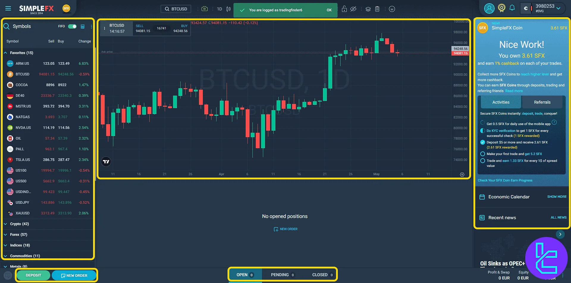This screenshot has height=283, width=571.
Task: Open the rewards medal icon
Action: tap(502, 8)
